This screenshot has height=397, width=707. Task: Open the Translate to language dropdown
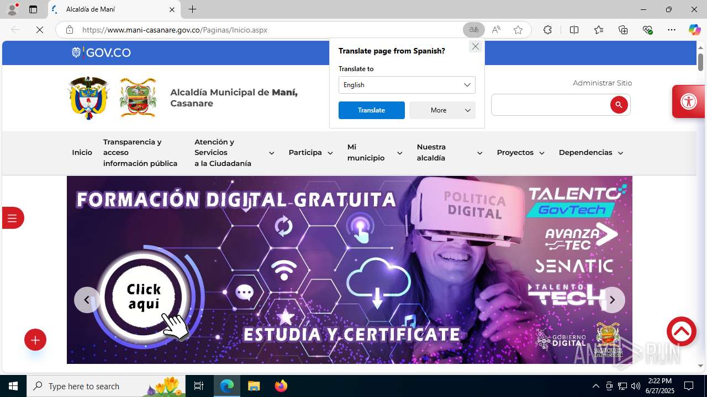coord(407,85)
